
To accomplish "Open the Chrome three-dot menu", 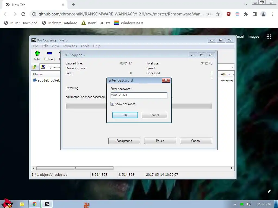I will [x=272, y=14].
